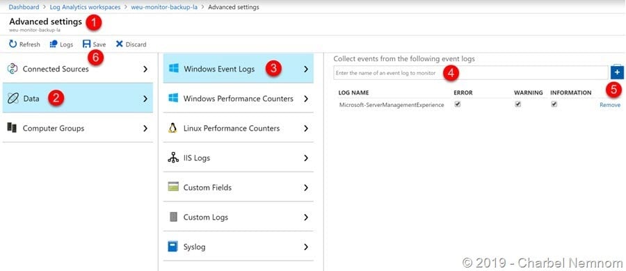Click the Windows Event Logs icon
The width and height of the screenshot is (626, 271).
[174, 69]
